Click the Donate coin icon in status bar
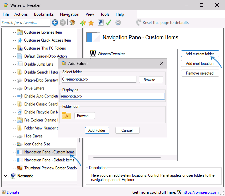The image size is (225, 196). click(x=4, y=192)
